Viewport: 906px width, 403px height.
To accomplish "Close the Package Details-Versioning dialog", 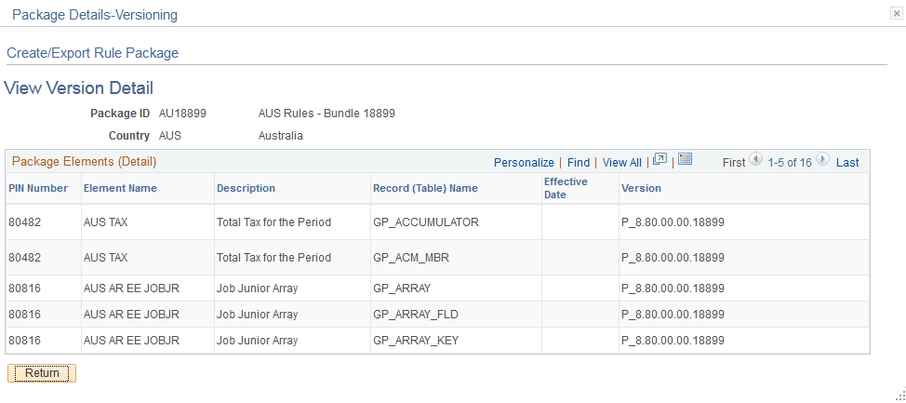I will click(x=896, y=15).
